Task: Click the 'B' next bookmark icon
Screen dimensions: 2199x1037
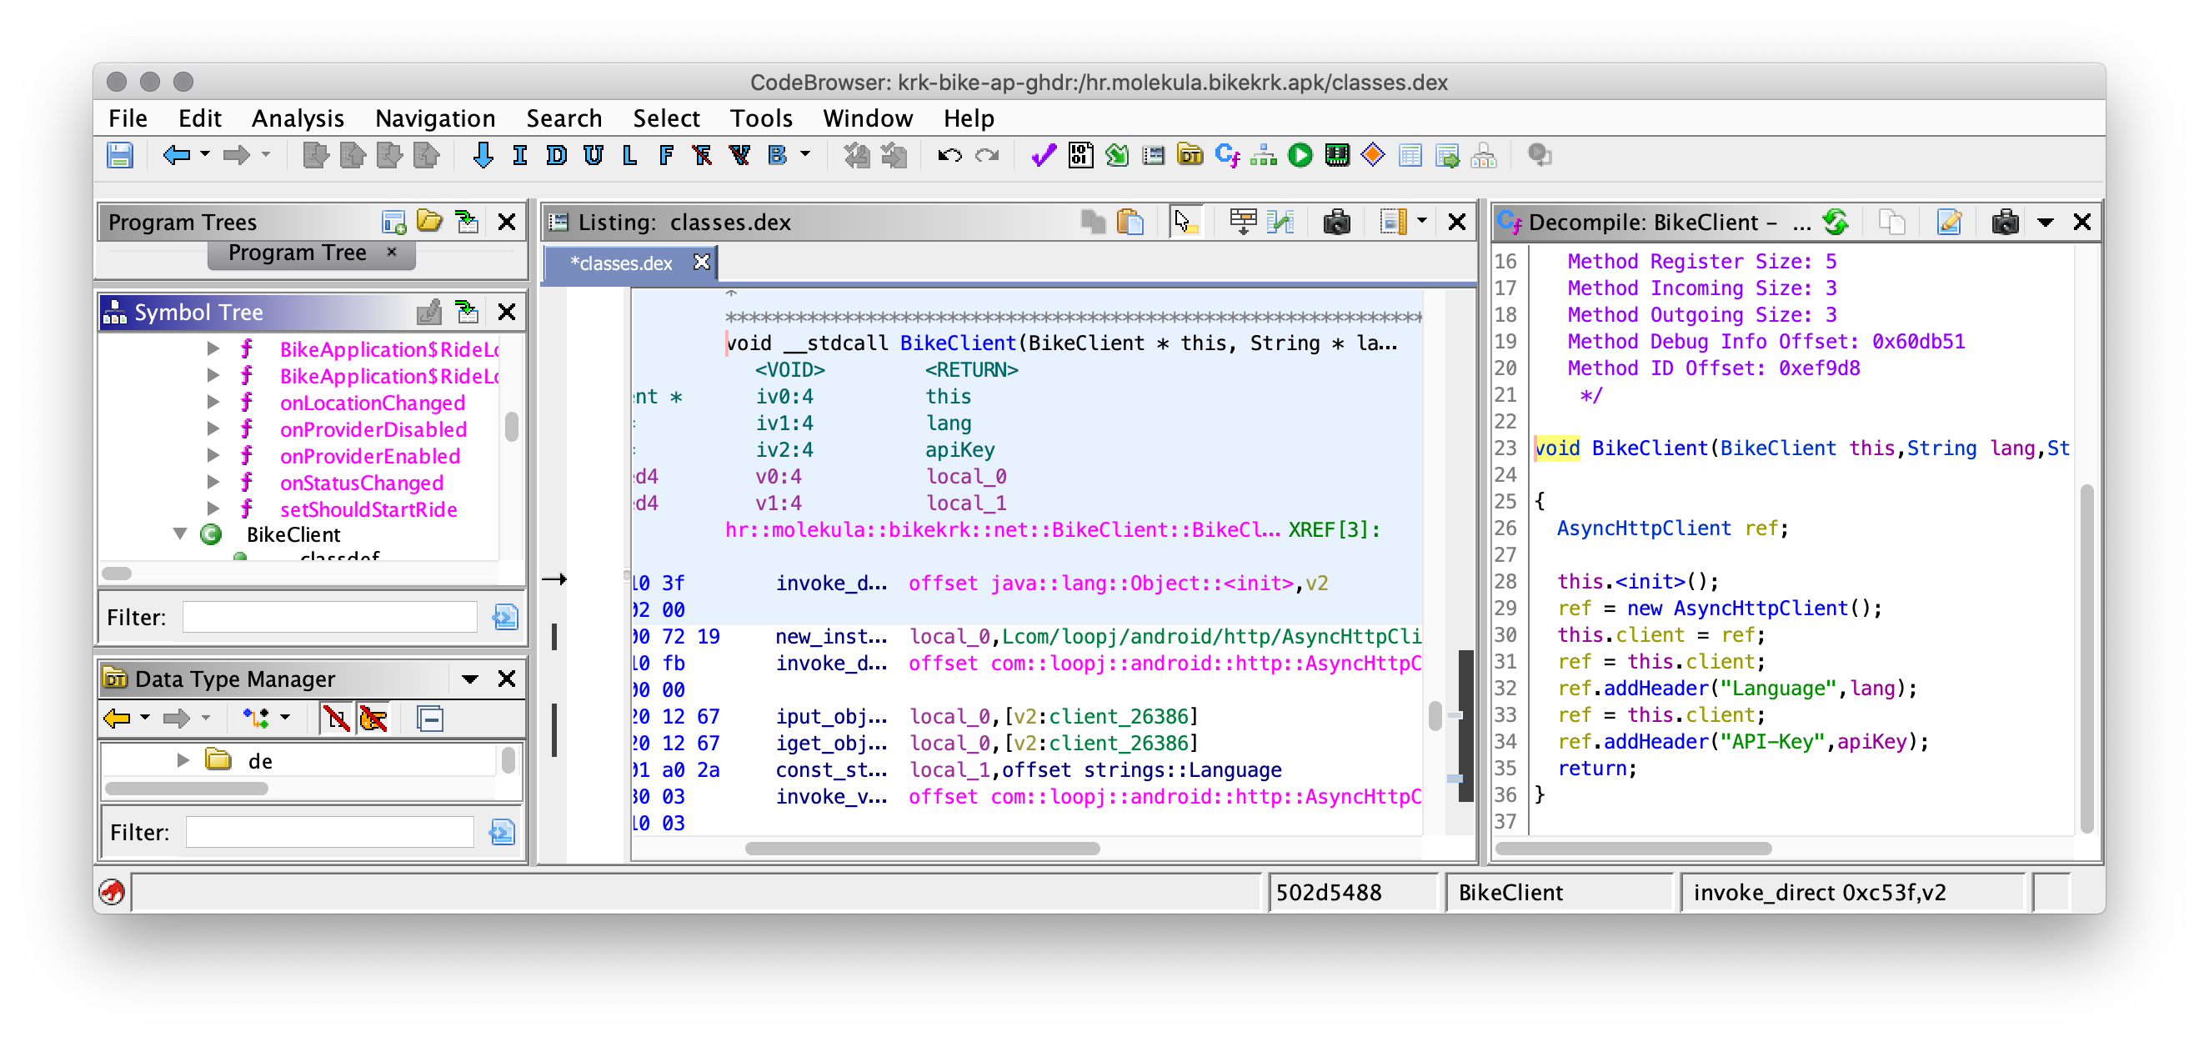Action: pyautogui.click(x=777, y=155)
